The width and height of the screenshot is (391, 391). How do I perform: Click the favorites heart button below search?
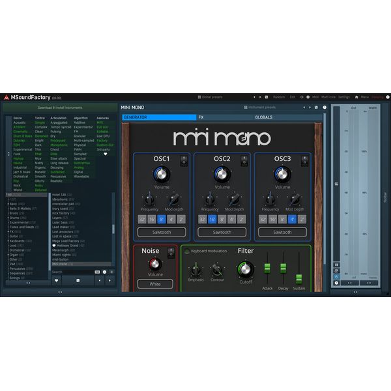tap(57, 280)
